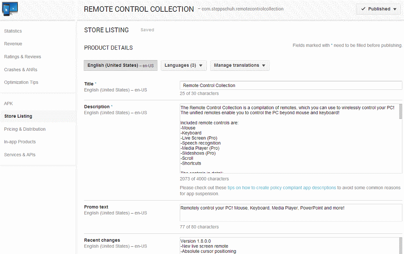Open In-app Products page

pyautogui.click(x=20, y=142)
